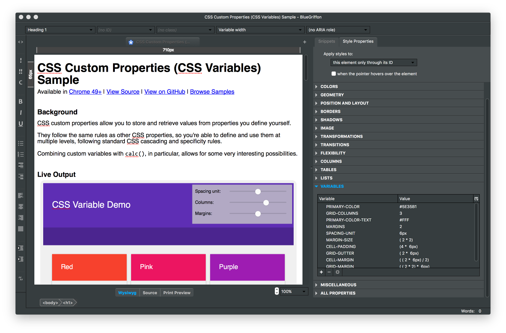Enable the pointer hovers over element checkbox
The height and width of the screenshot is (333, 506).
(x=334, y=74)
